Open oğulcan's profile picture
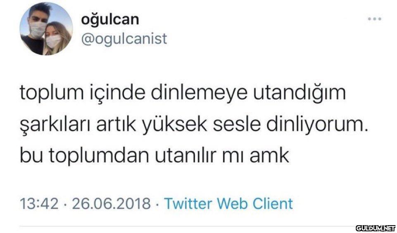397x233 pixels. pos(46,28)
